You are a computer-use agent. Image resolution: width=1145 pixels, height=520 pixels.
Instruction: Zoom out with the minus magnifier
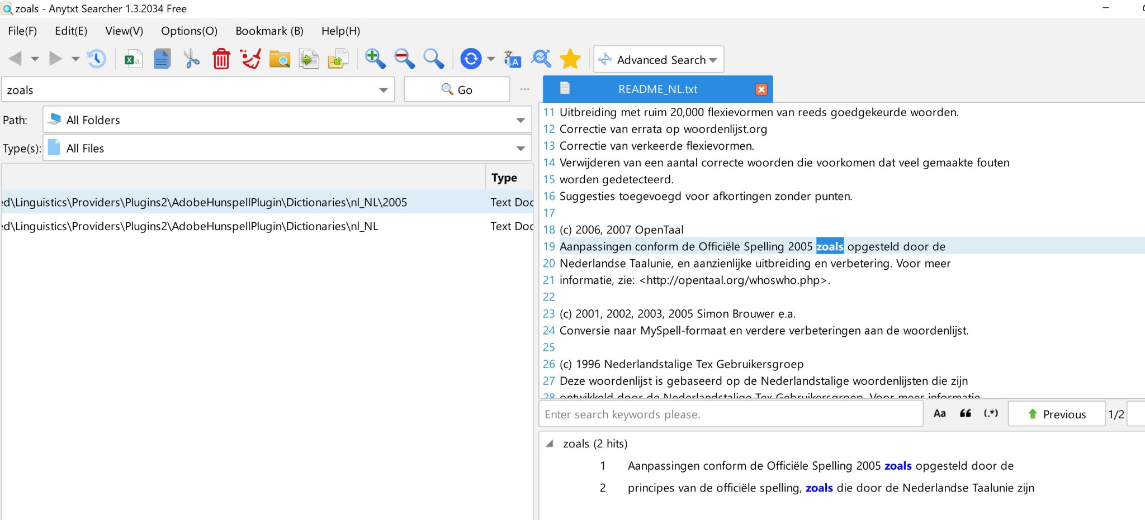[x=404, y=59]
